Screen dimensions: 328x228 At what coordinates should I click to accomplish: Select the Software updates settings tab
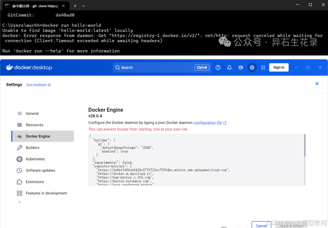pos(43,170)
